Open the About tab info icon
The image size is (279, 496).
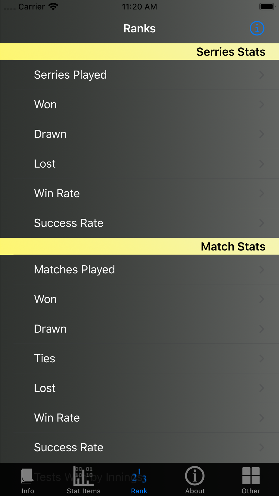click(195, 476)
